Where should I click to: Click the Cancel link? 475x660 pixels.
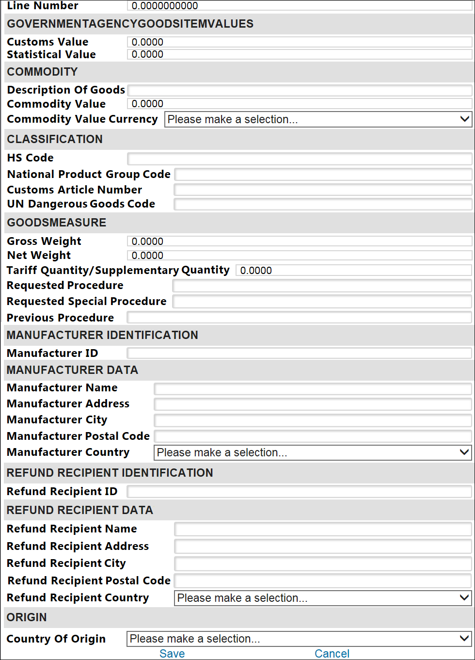click(x=332, y=654)
